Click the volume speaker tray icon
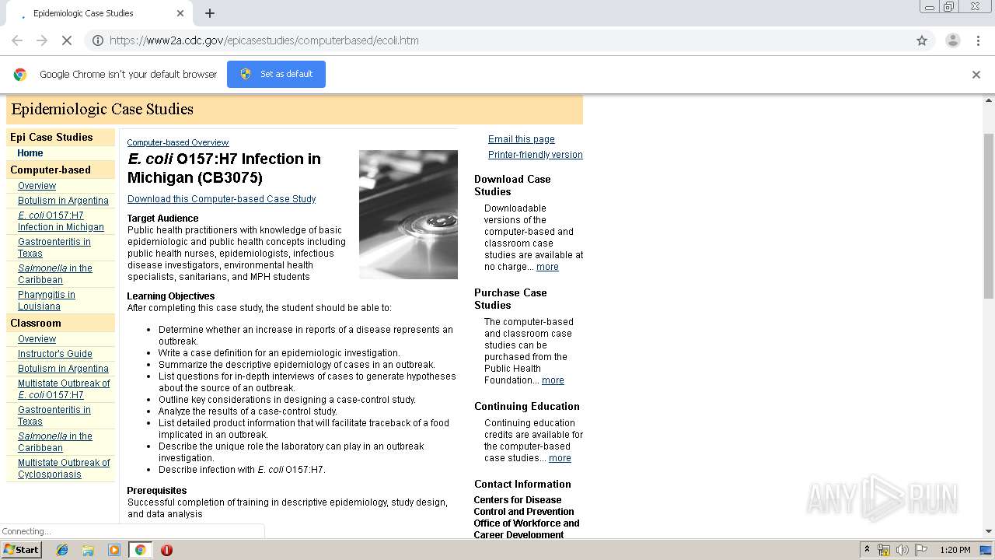 pos(902,550)
